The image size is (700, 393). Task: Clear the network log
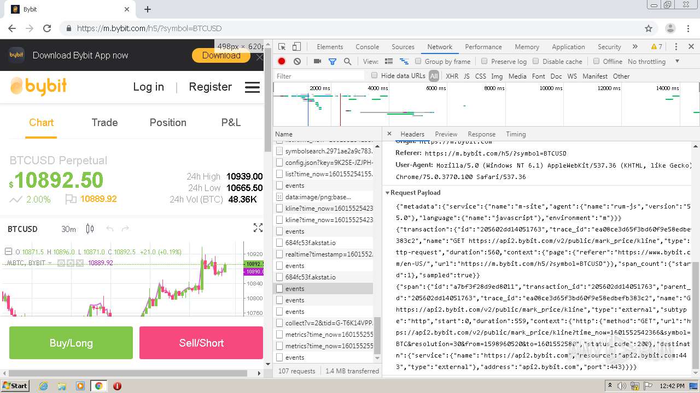click(297, 62)
